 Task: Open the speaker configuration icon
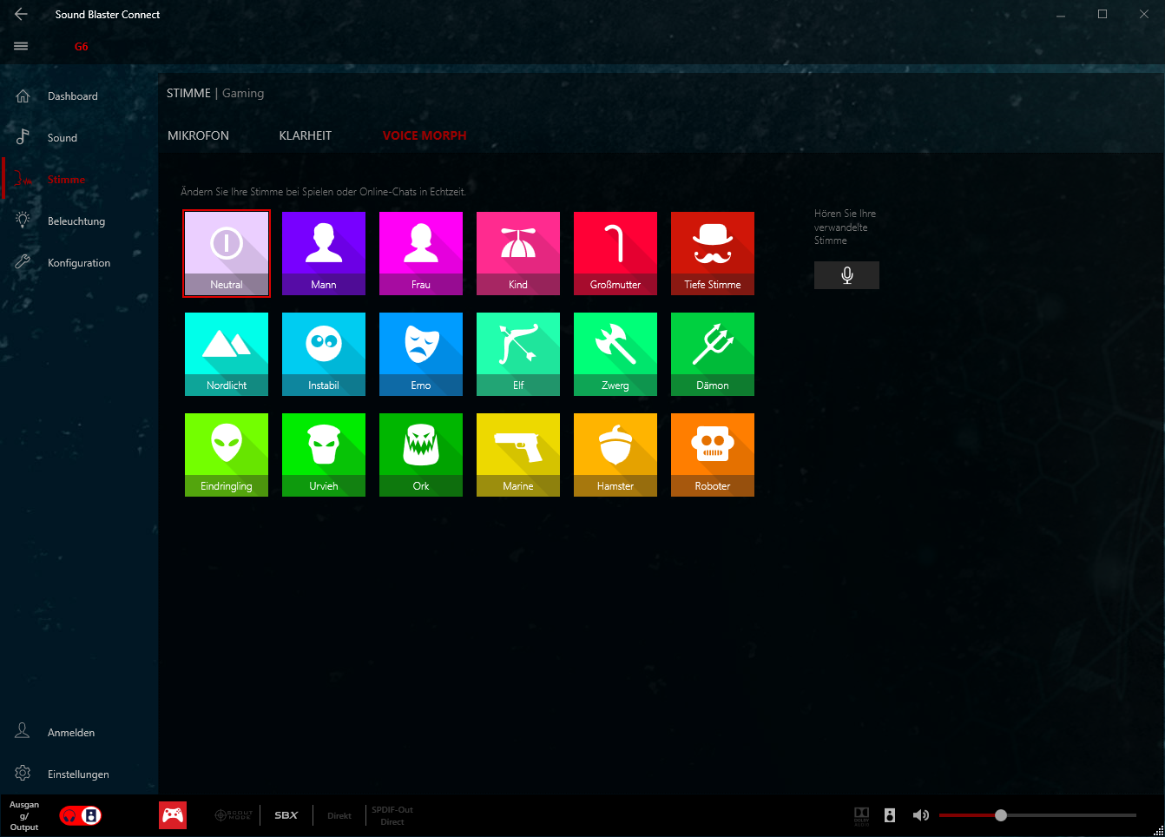click(x=889, y=815)
